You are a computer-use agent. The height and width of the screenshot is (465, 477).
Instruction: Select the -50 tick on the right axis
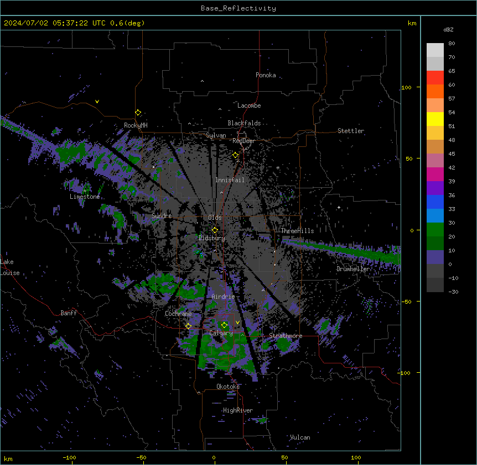click(406, 302)
